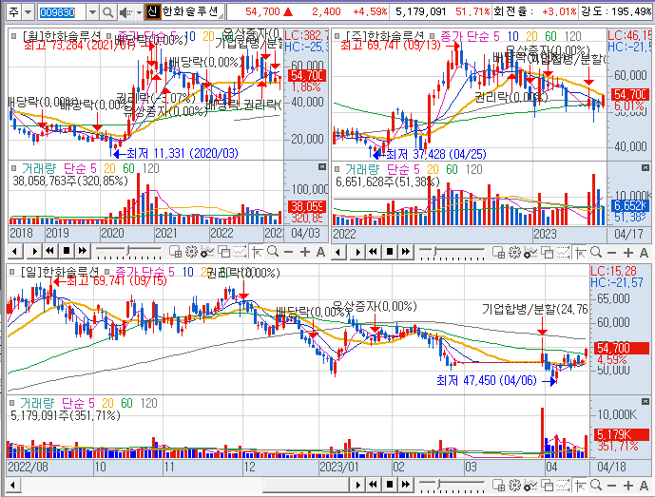
Task: Search stock code with magnifier icon
Action: [107, 12]
